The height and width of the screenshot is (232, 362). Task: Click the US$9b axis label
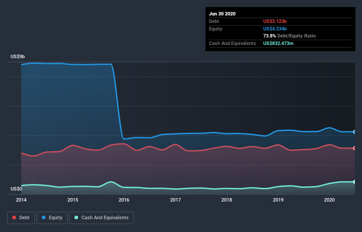point(18,57)
